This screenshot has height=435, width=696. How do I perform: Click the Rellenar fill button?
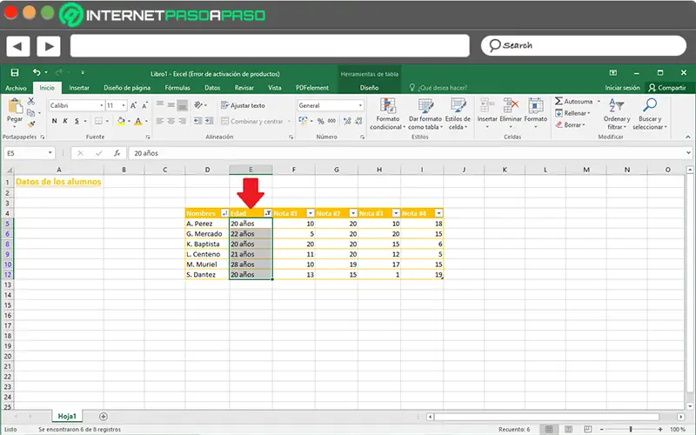572,113
